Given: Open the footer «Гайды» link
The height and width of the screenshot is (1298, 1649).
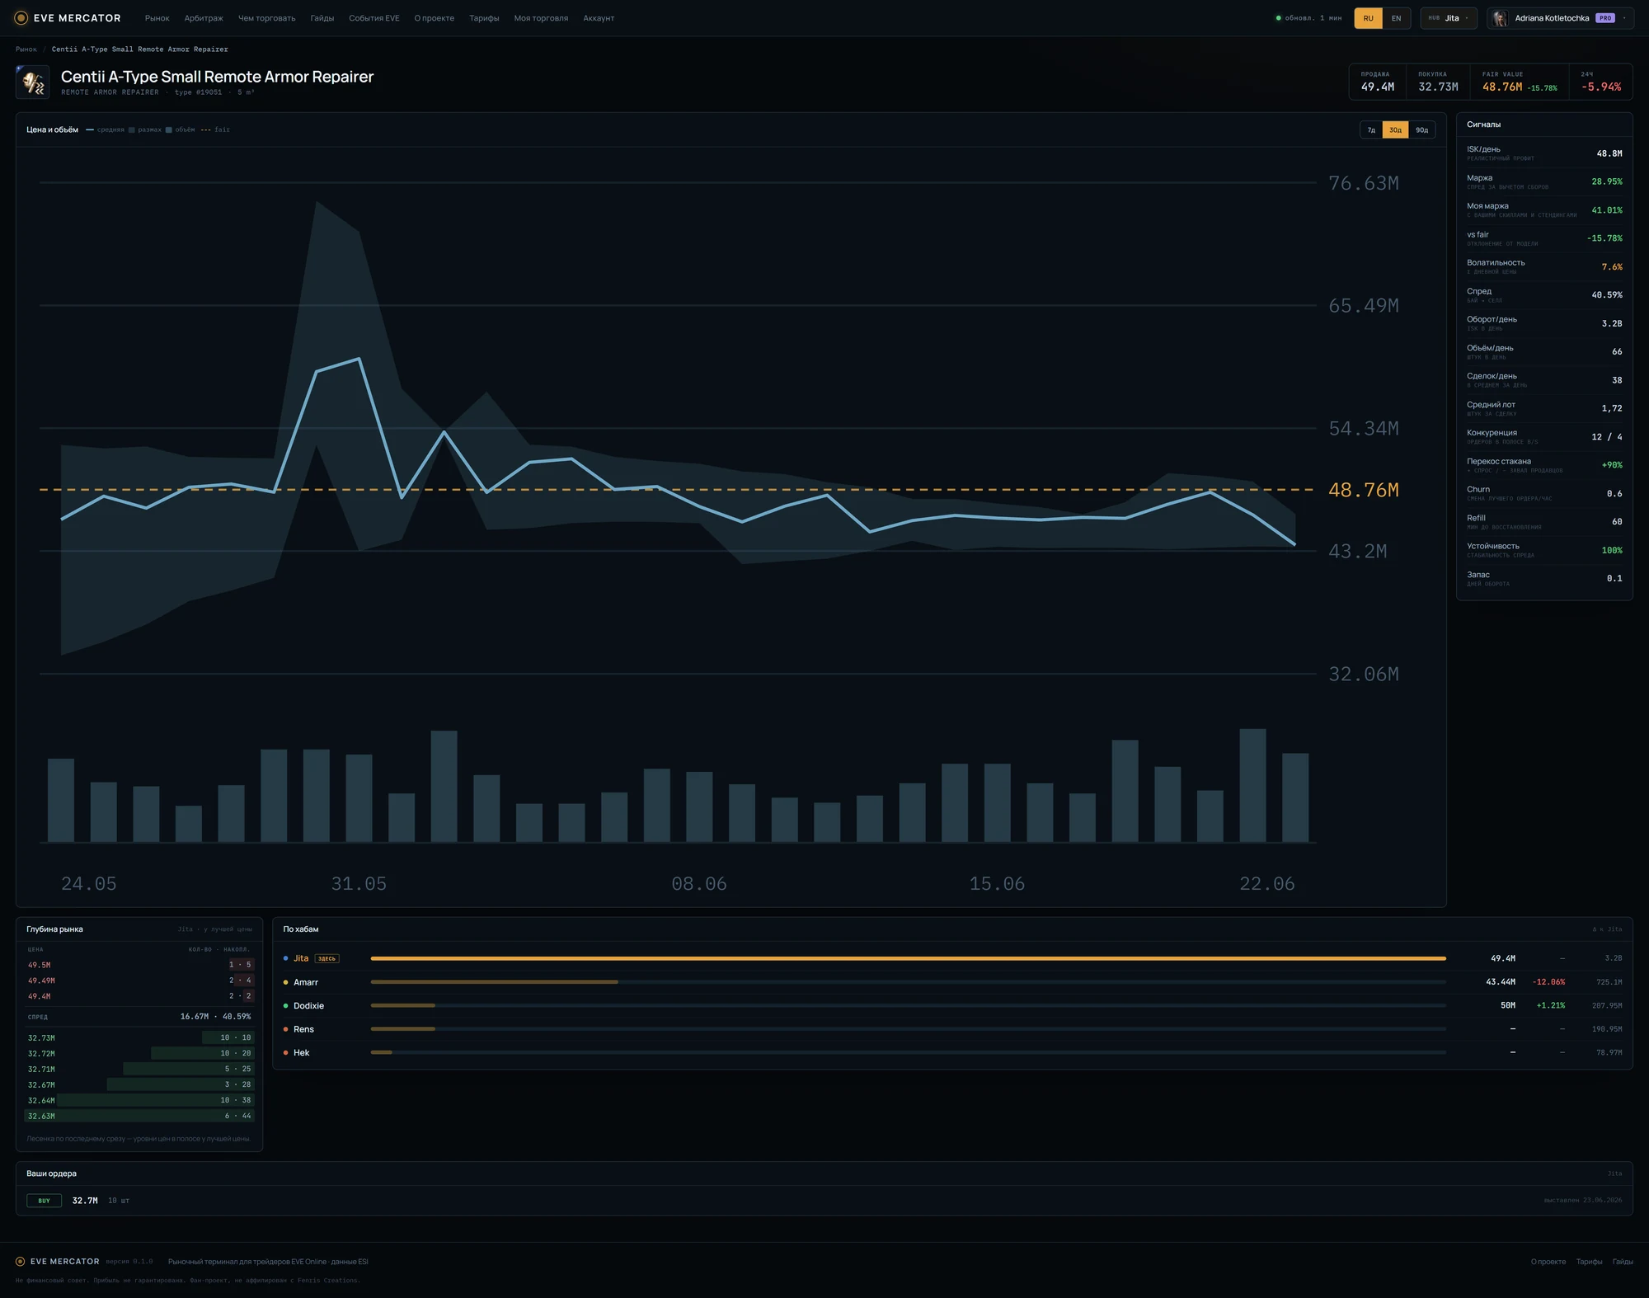Looking at the screenshot, I should pos(1623,1262).
